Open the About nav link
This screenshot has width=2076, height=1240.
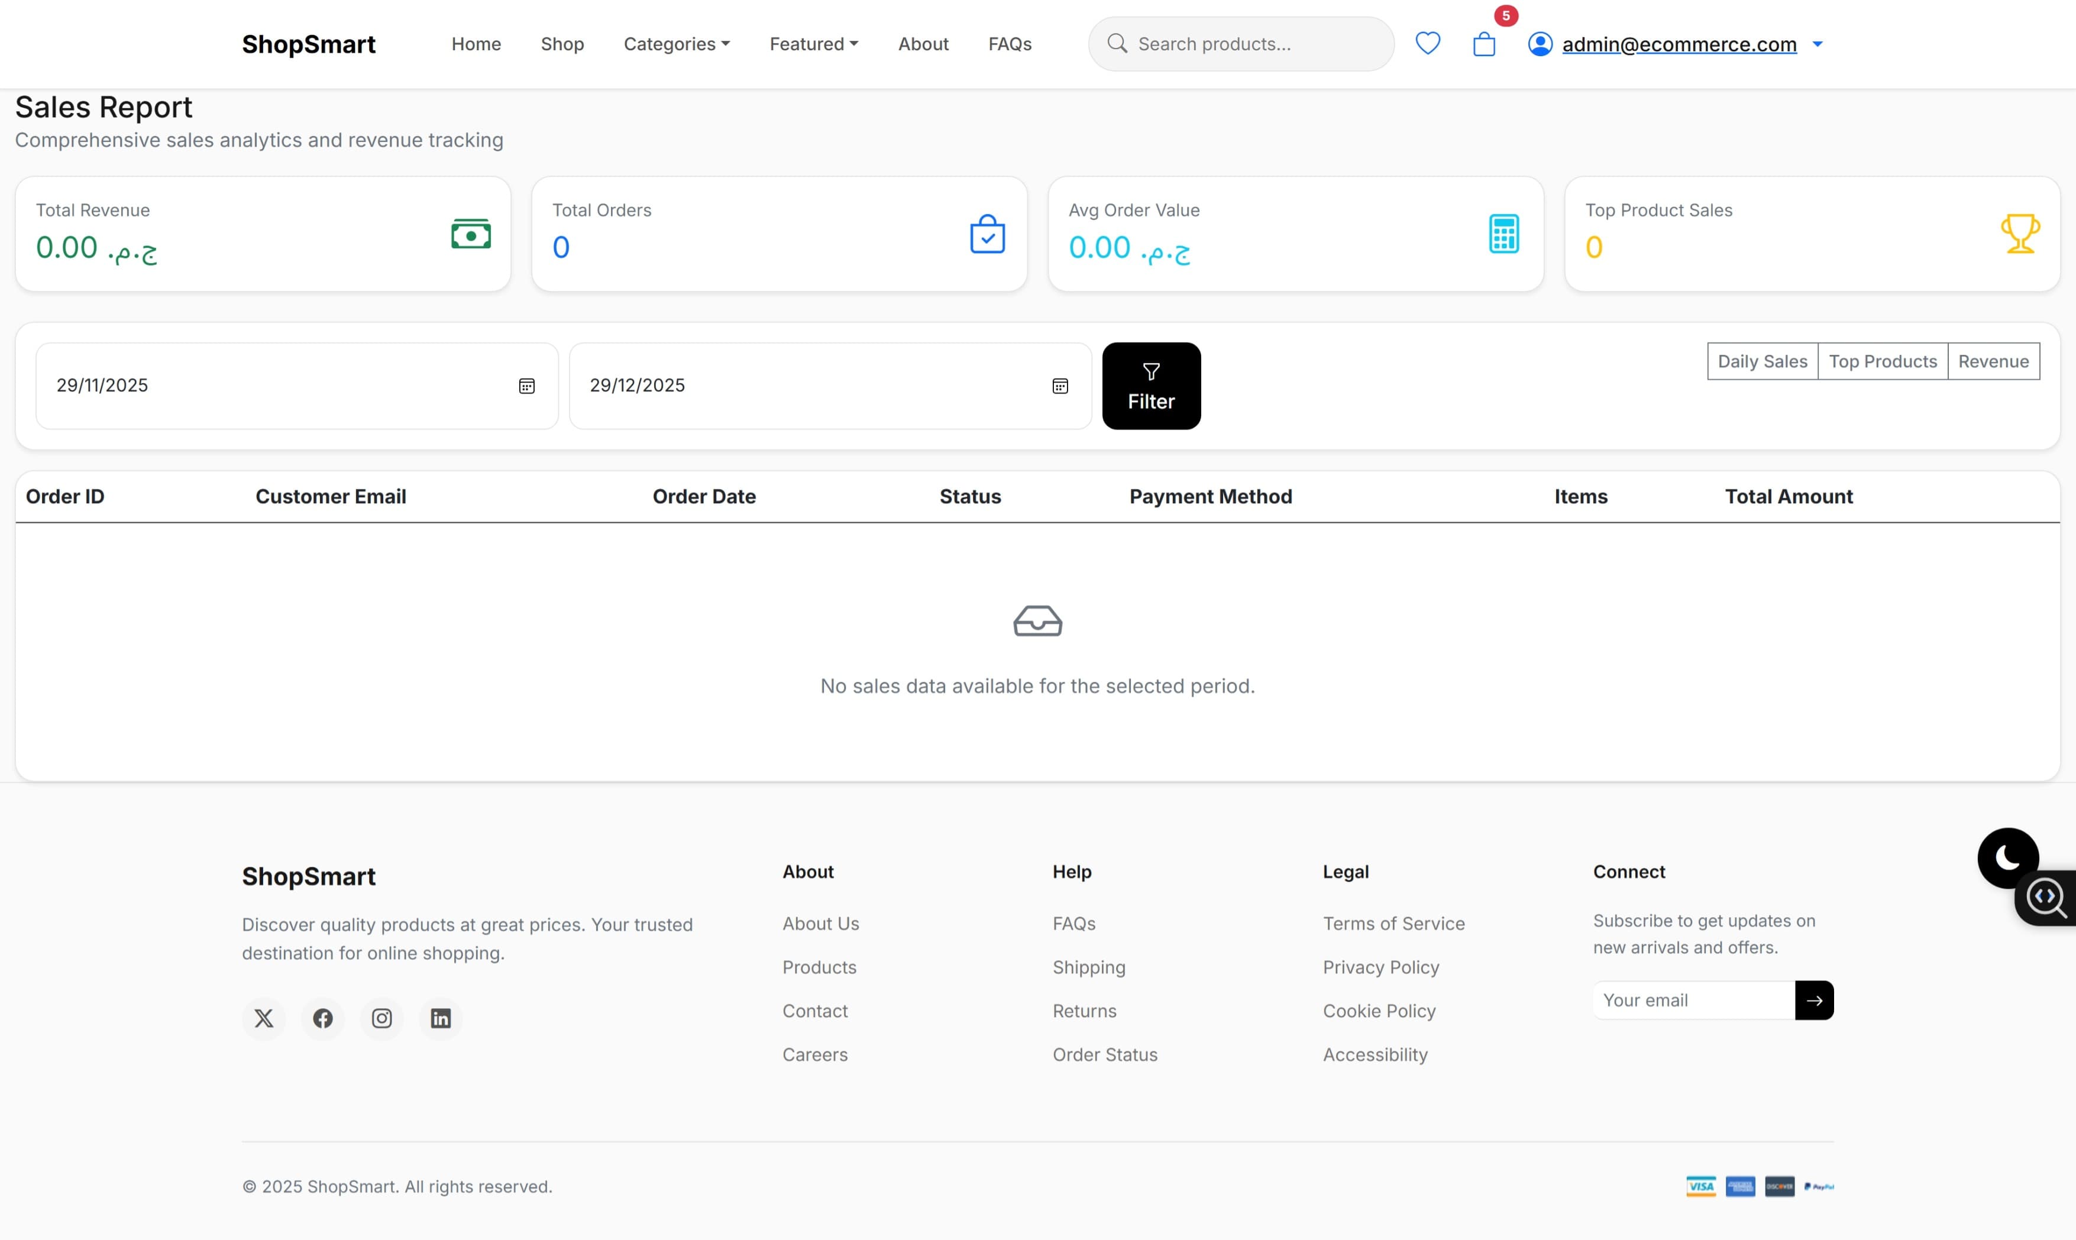click(923, 44)
